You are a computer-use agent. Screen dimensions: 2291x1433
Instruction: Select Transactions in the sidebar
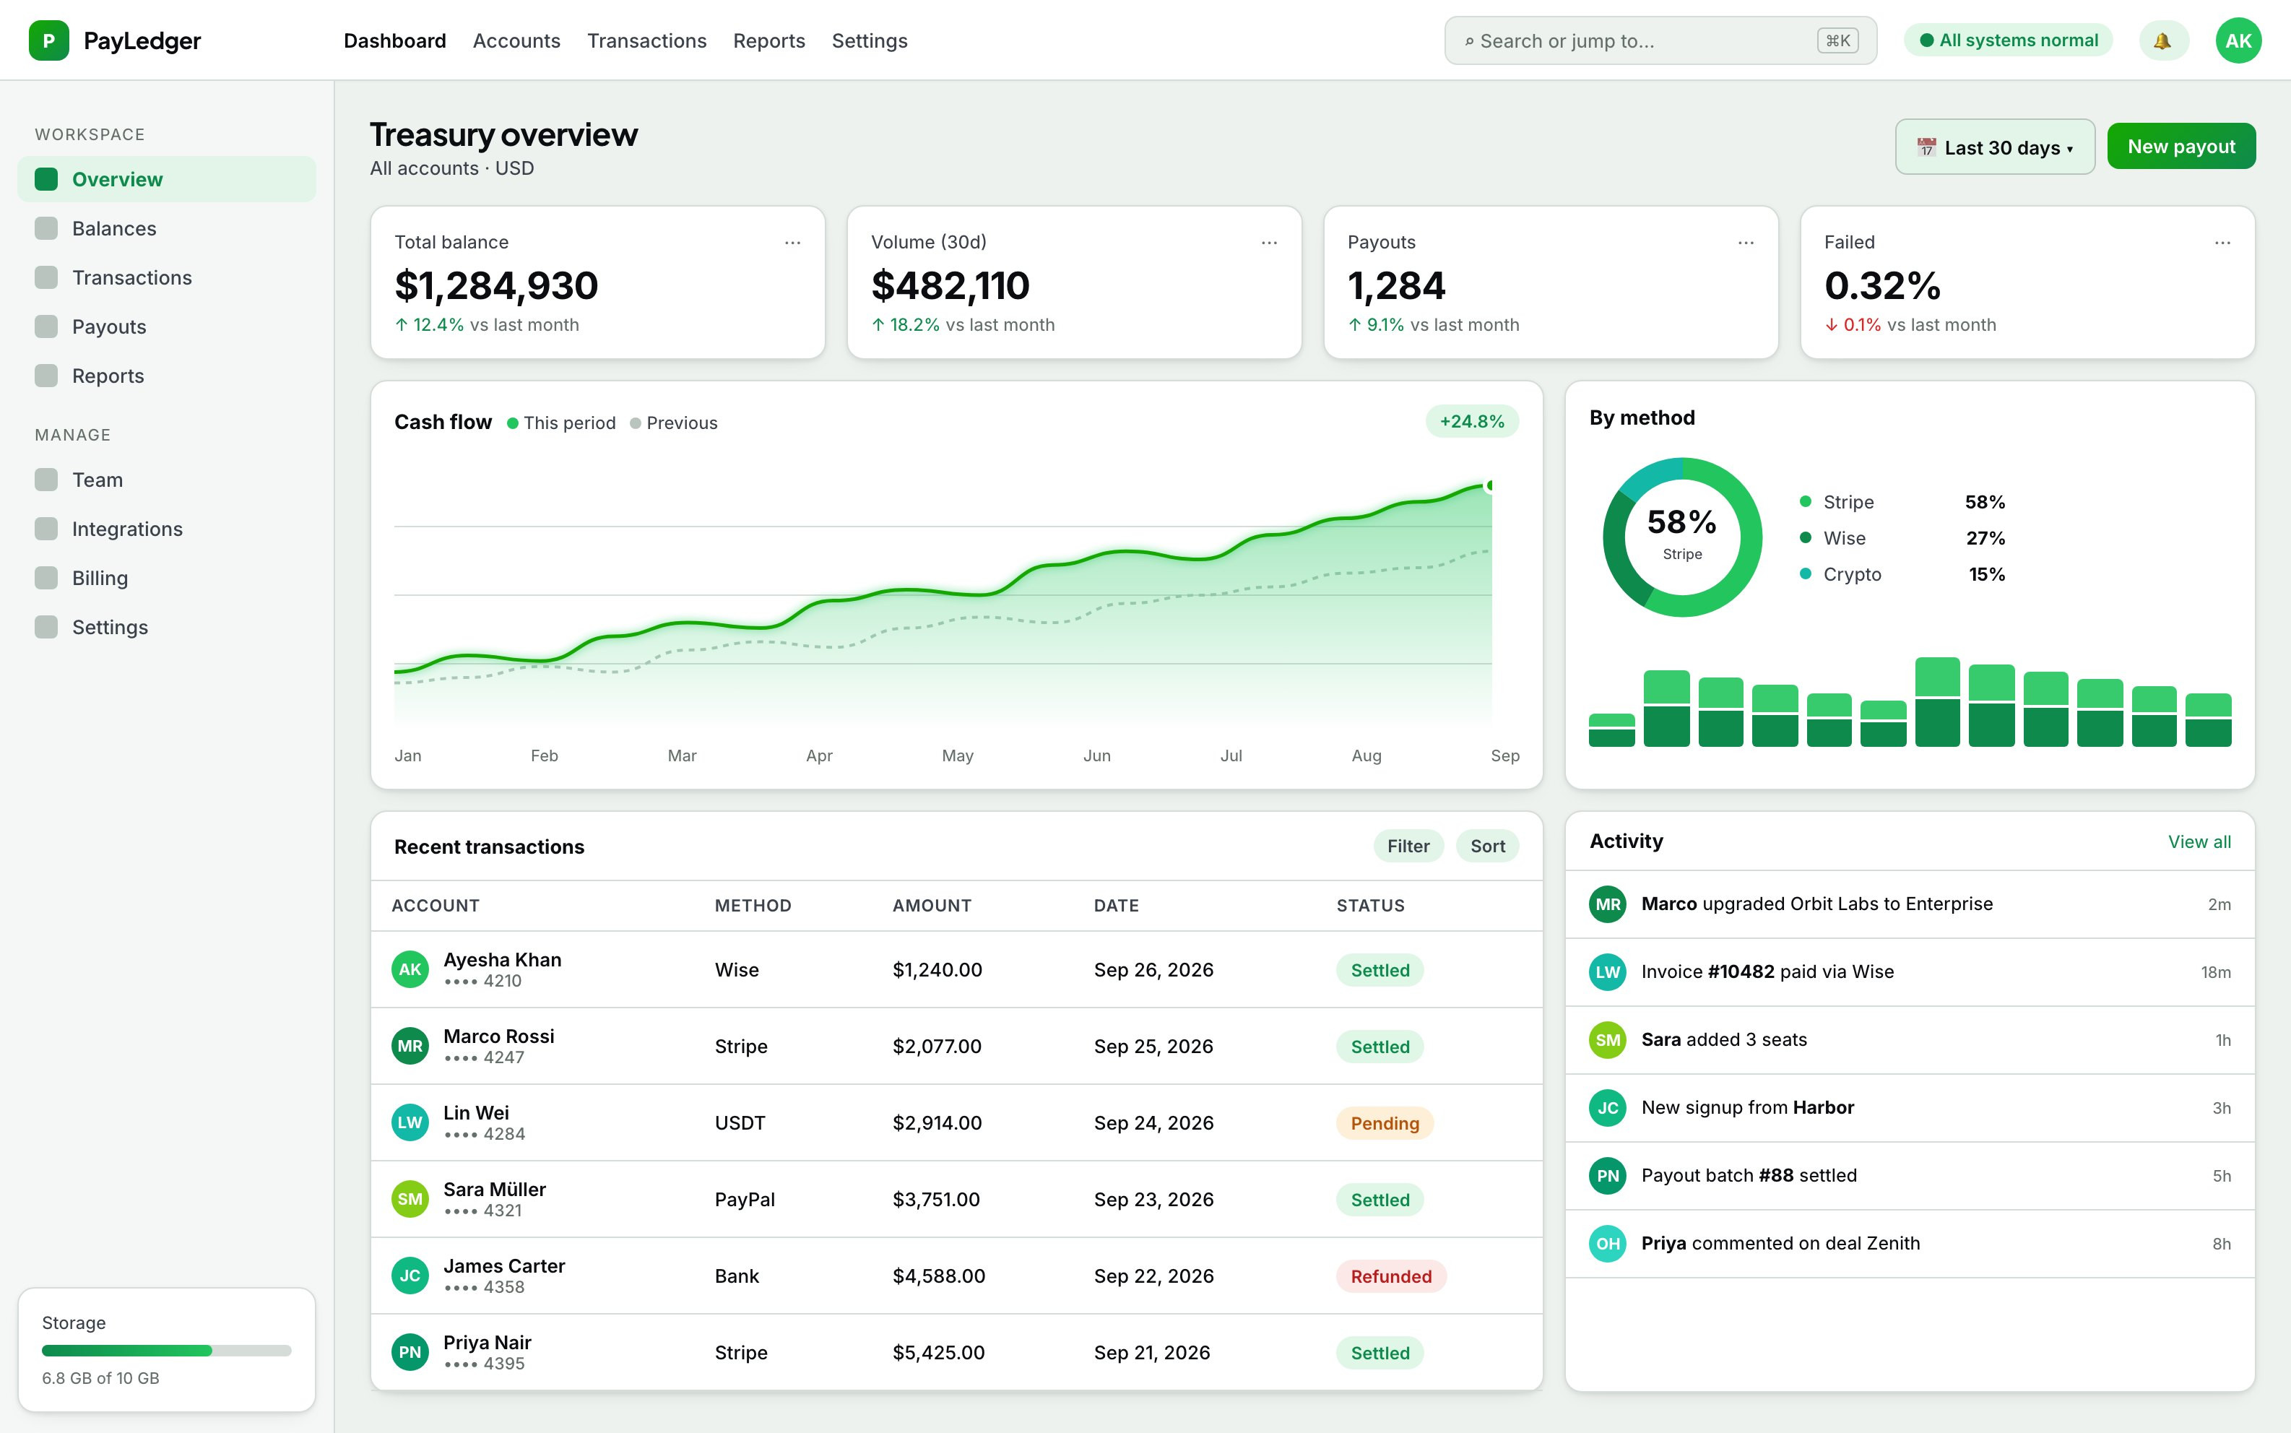click(167, 277)
